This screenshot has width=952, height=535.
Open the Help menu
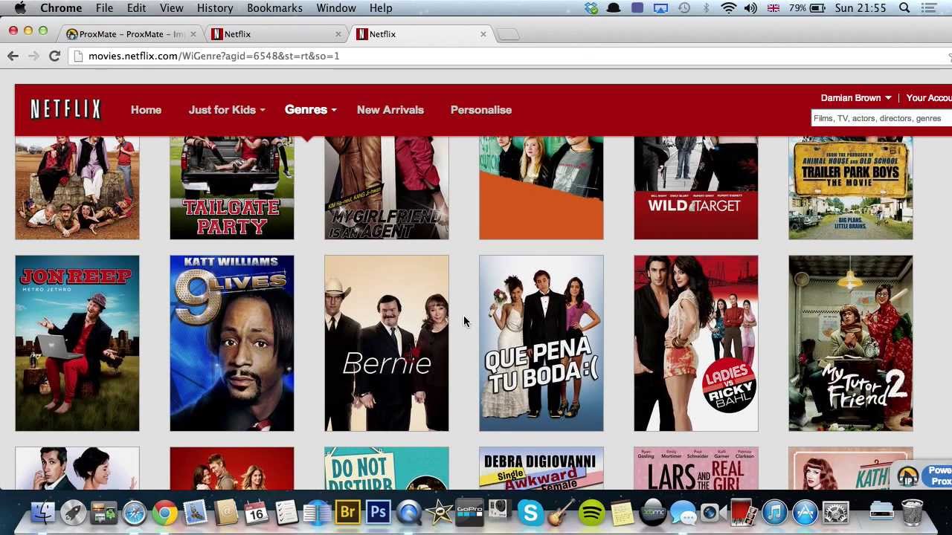coord(381,8)
